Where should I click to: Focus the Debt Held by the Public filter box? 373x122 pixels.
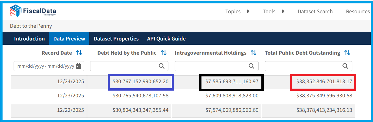[x=124, y=66]
